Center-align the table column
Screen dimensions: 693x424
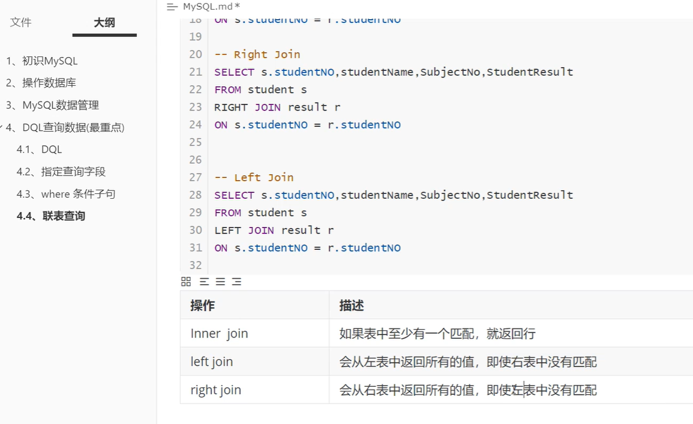click(220, 282)
